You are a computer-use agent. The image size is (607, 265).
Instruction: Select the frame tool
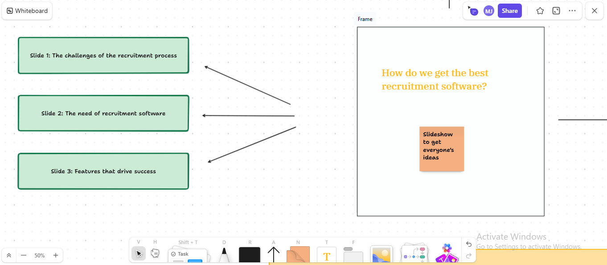353,255
